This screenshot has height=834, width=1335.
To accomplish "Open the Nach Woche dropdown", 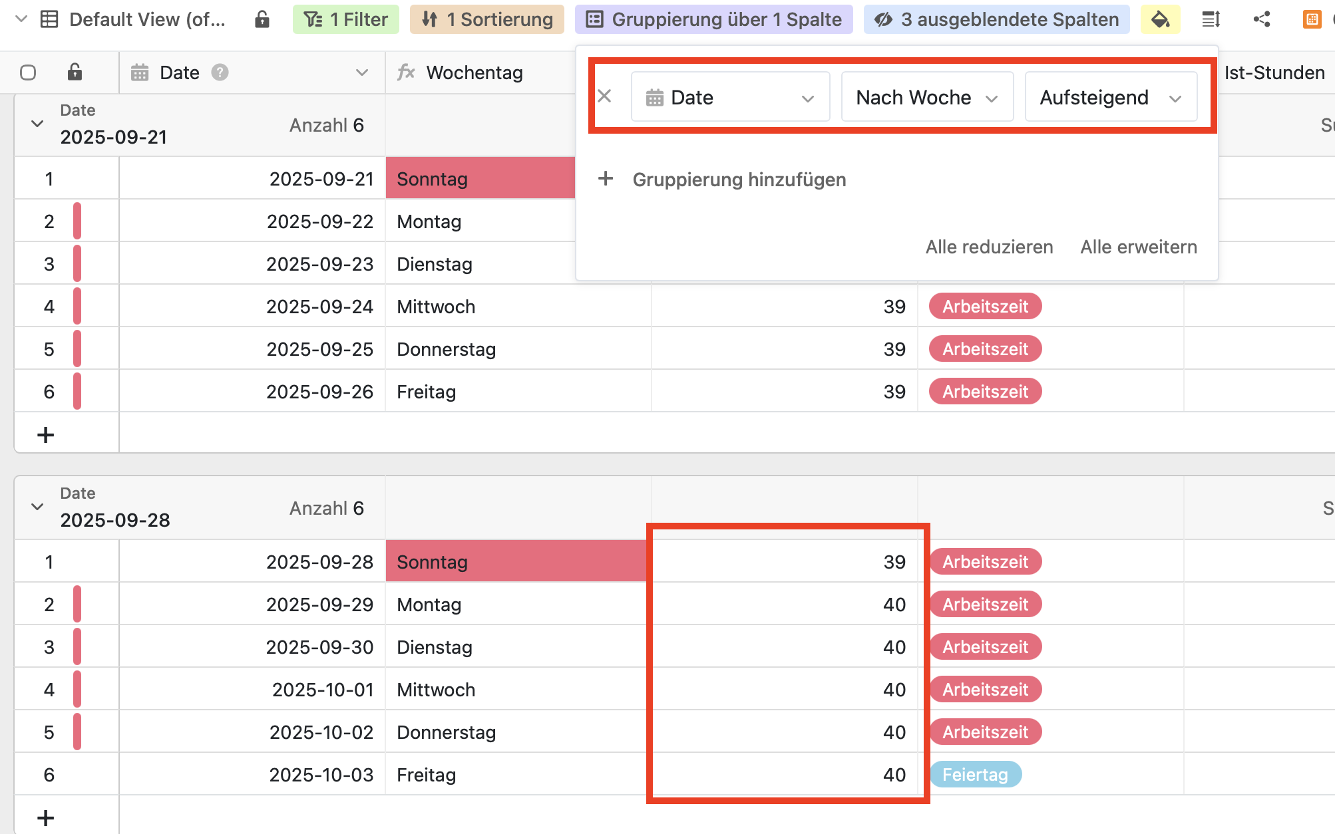I will [927, 97].
